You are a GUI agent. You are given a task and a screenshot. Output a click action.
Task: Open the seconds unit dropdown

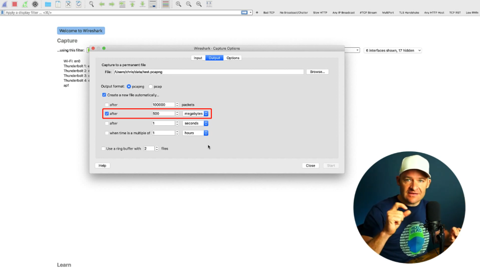click(195, 123)
